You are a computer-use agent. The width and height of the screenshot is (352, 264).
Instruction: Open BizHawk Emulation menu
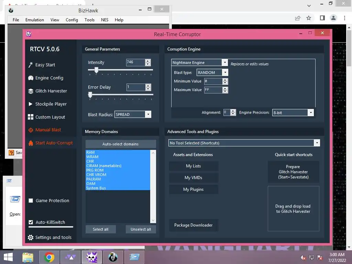pyautogui.click(x=35, y=20)
